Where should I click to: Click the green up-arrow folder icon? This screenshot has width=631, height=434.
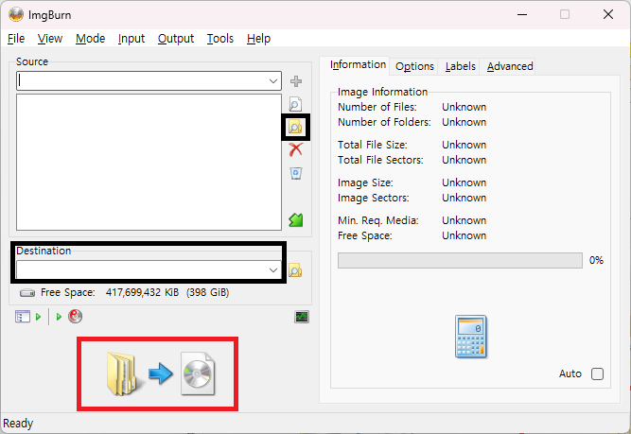[x=296, y=219]
